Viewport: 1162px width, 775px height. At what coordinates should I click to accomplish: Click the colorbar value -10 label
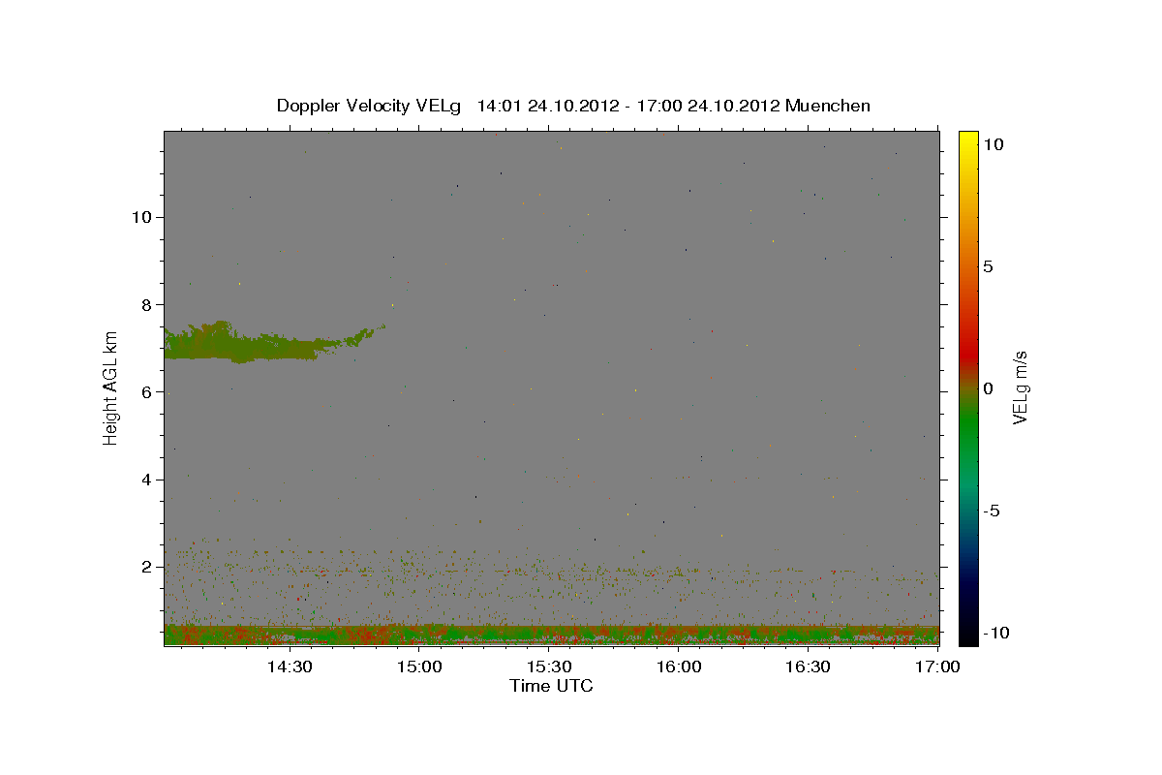[995, 633]
